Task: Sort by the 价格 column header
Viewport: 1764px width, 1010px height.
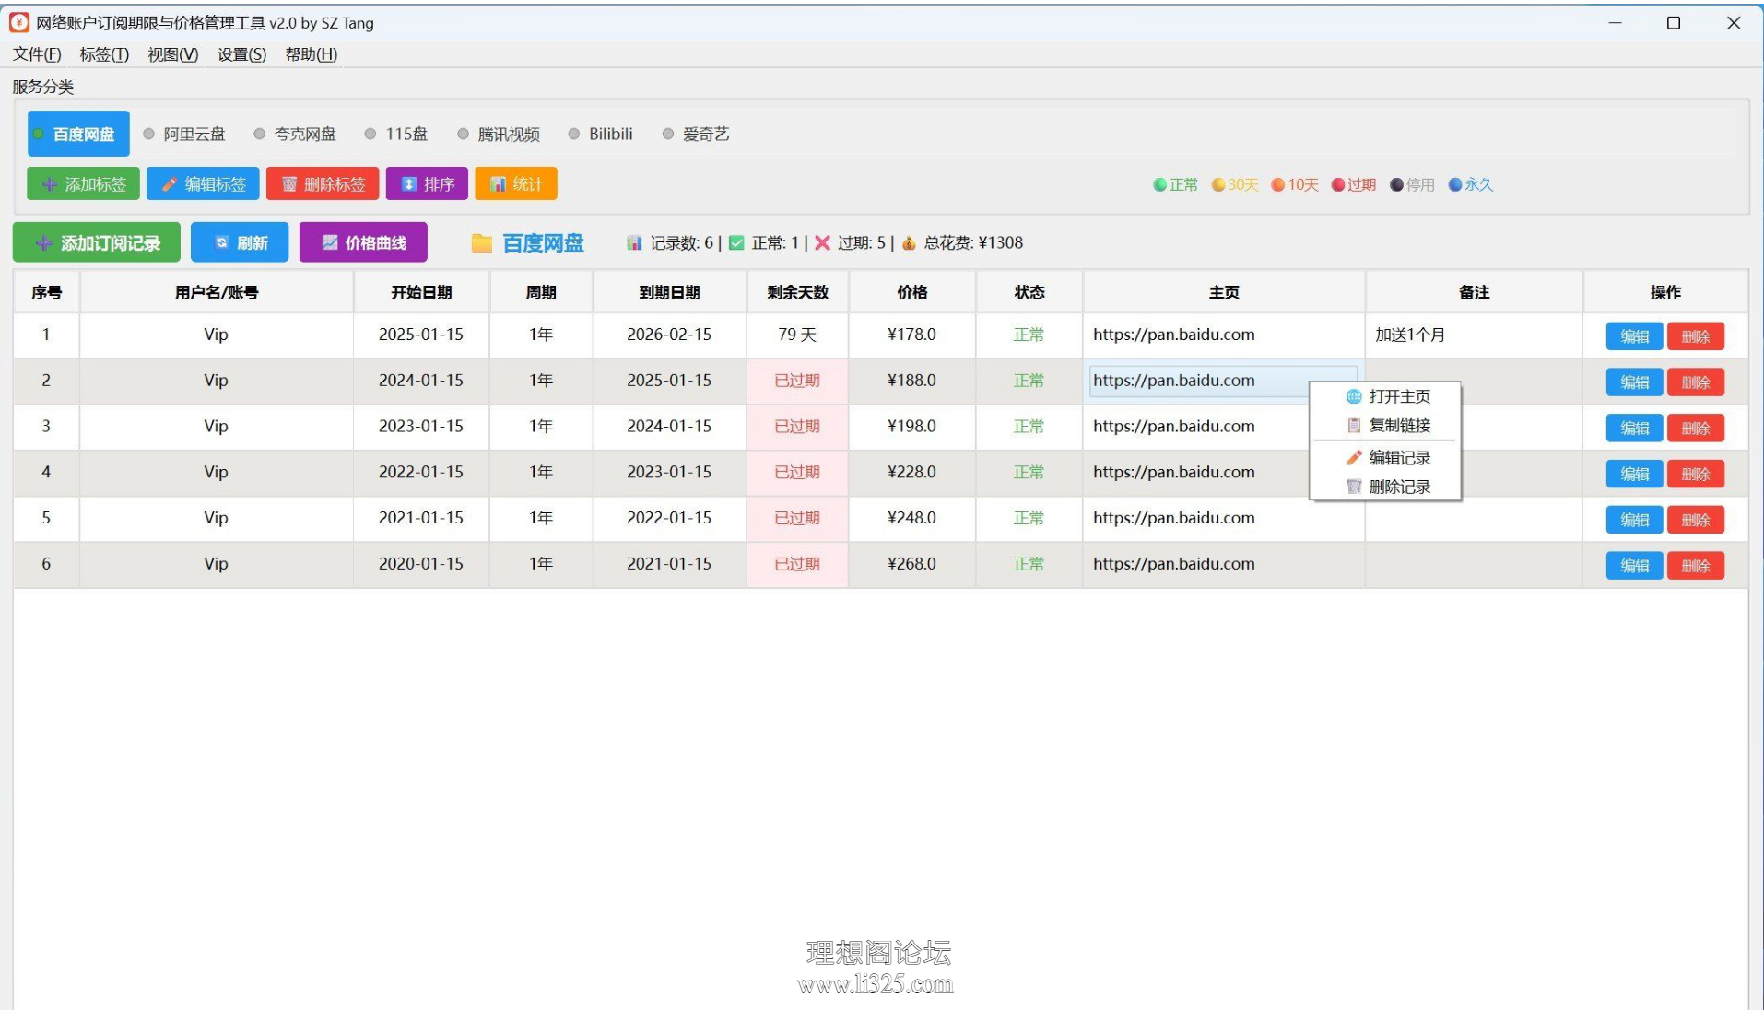Action: tap(912, 292)
